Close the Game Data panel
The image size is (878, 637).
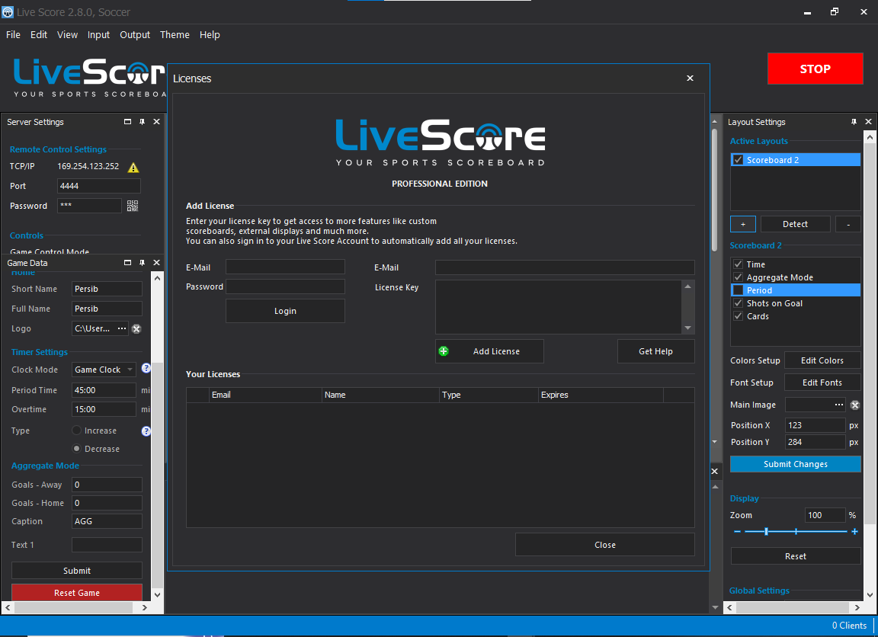point(157,263)
